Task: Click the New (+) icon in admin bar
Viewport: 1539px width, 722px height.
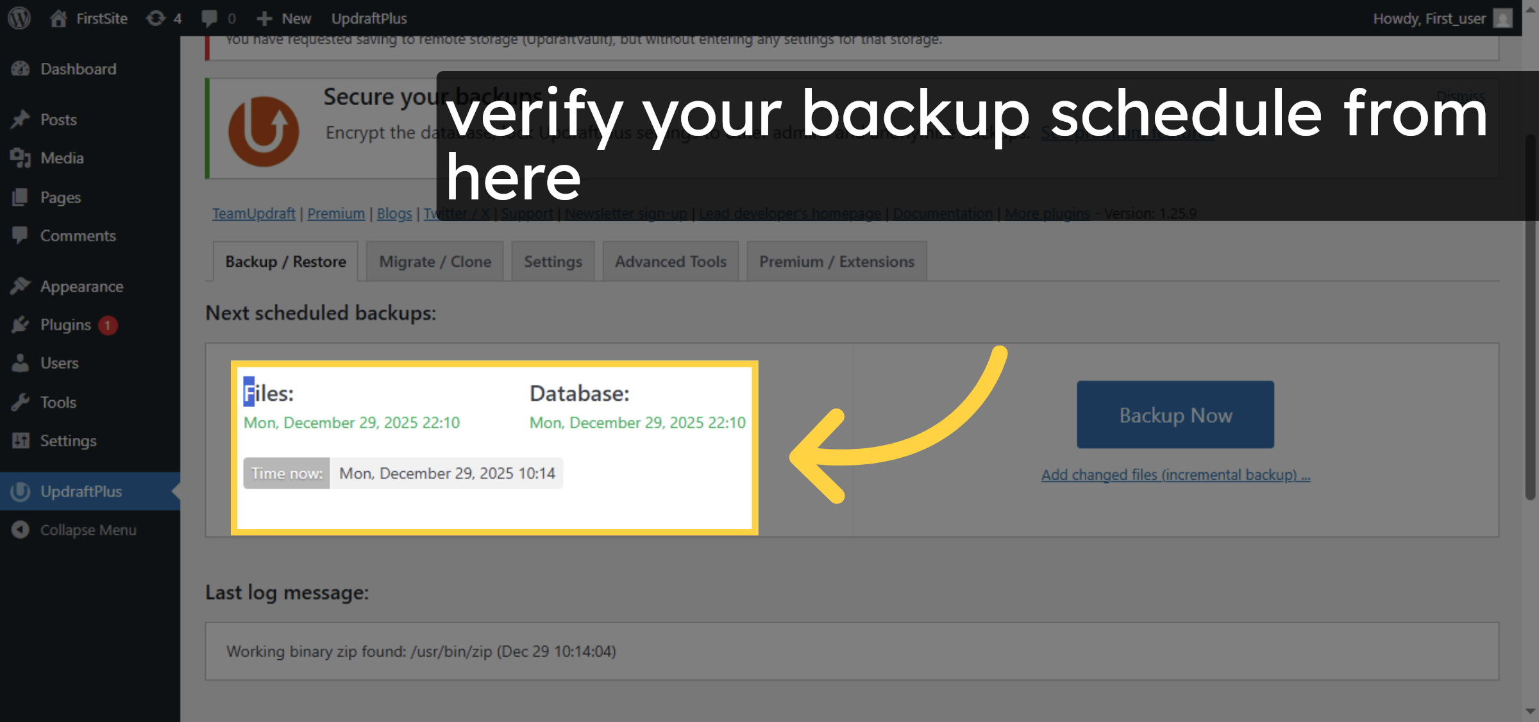Action: pos(264,19)
